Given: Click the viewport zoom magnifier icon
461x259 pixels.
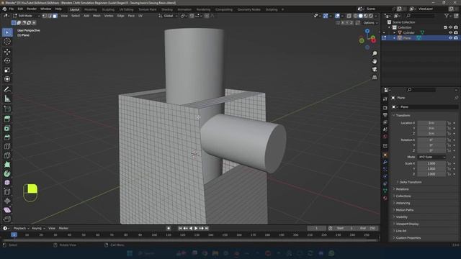Looking at the screenshot, I should click(375, 53).
